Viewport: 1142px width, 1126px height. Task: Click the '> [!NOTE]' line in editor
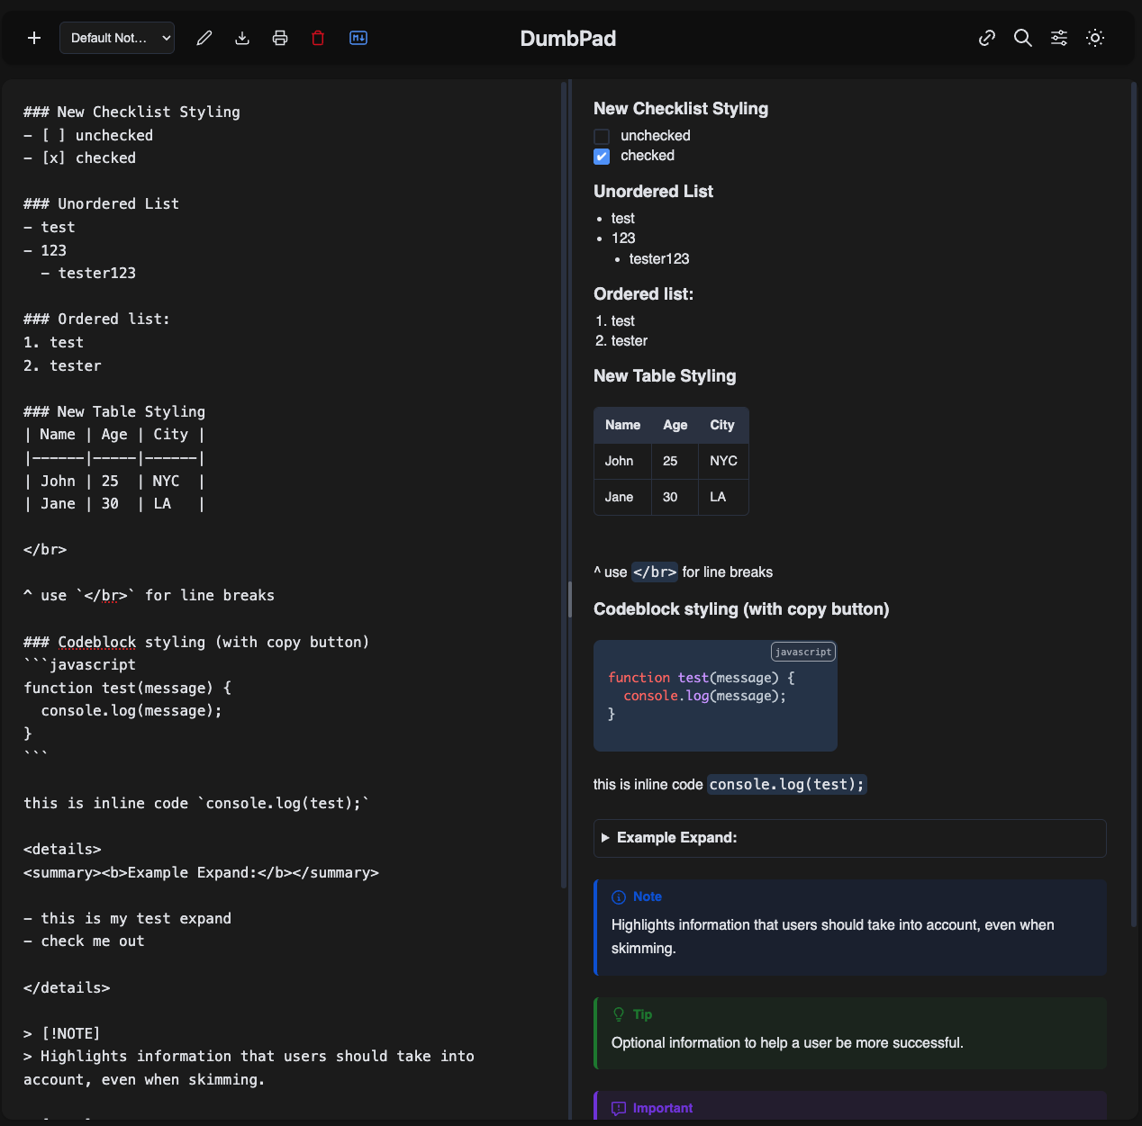pos(62,1034)
